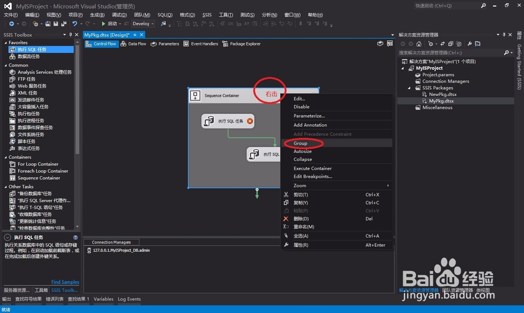Select NewPkg.dtsx in Solution Explorer

(442, 94)
